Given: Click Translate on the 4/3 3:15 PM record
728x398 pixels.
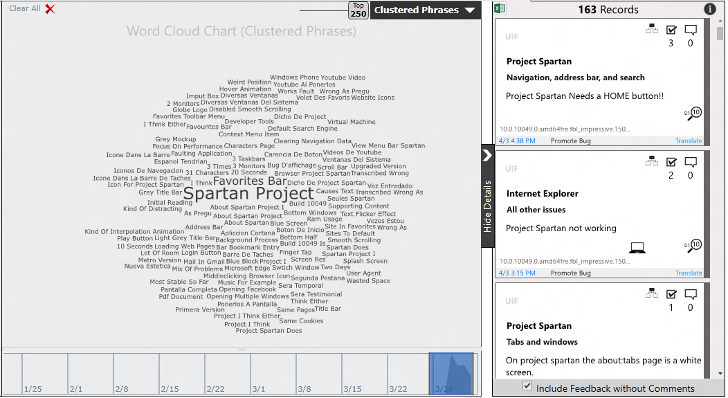Looking at the screenshot, I should tap(689, 273).
